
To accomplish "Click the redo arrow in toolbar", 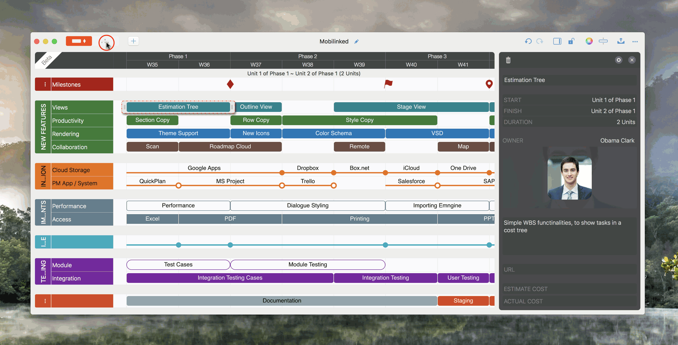I will pos(540,41).
